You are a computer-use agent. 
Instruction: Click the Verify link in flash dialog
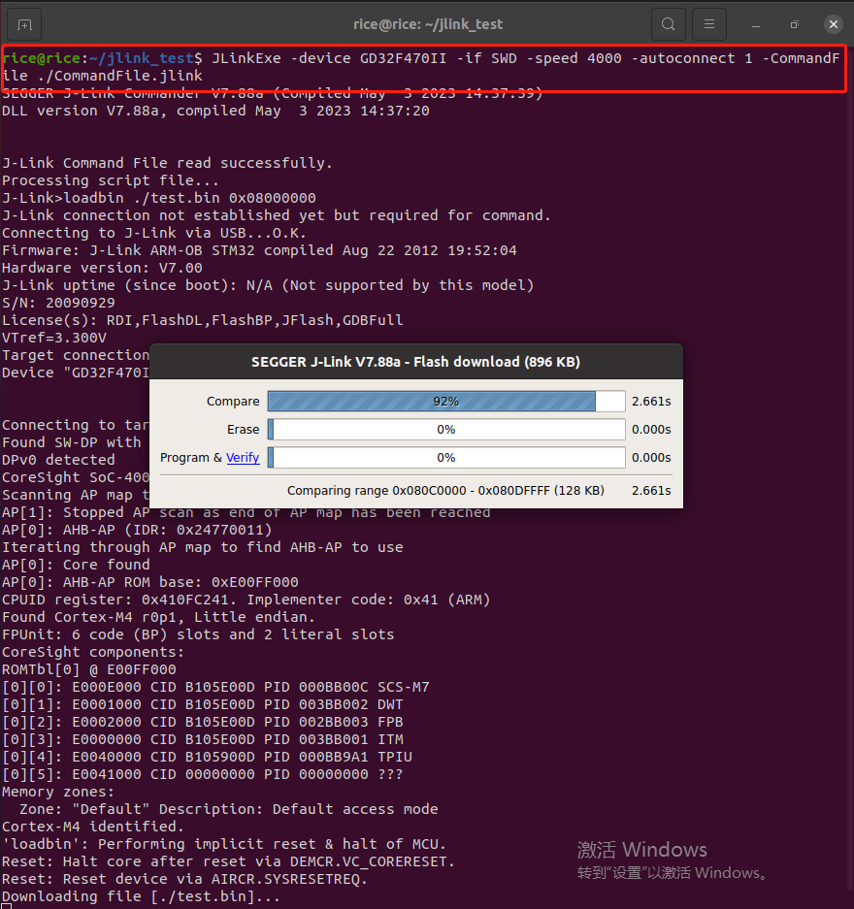243,457
